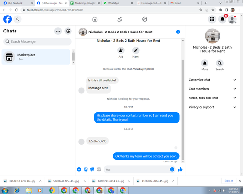Go to Facebook Home icon
This screenshot has width=243, height=194.
coord(95,19)
